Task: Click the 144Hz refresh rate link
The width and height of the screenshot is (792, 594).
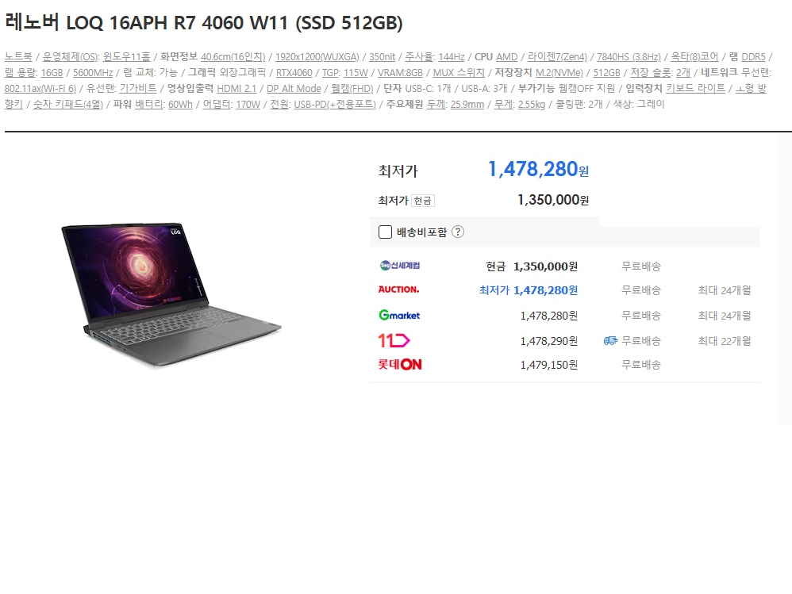Action: point(451,56)
